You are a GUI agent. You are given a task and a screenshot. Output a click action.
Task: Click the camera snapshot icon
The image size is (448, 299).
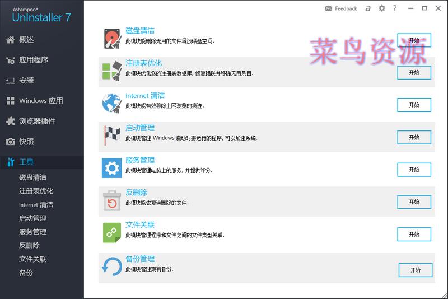coord(11,142)
